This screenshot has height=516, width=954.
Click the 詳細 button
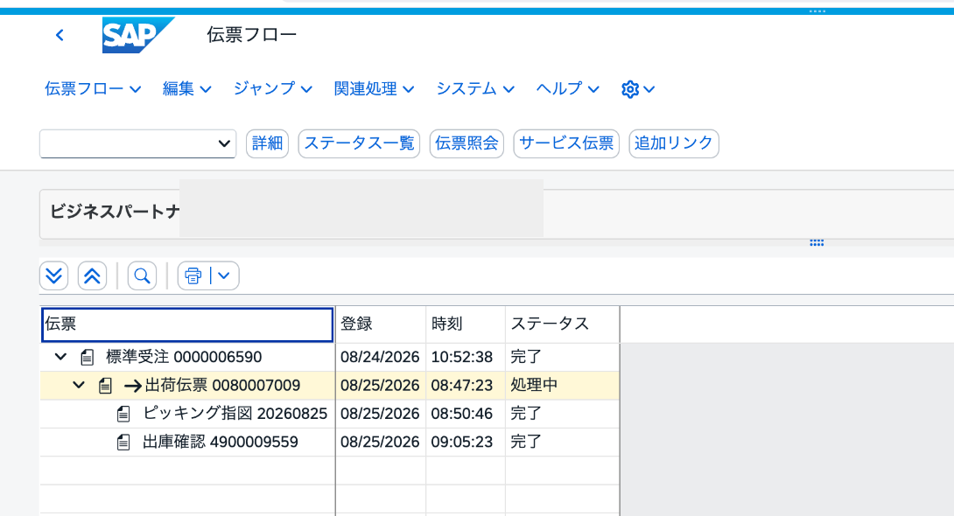(x=267, y=143)
